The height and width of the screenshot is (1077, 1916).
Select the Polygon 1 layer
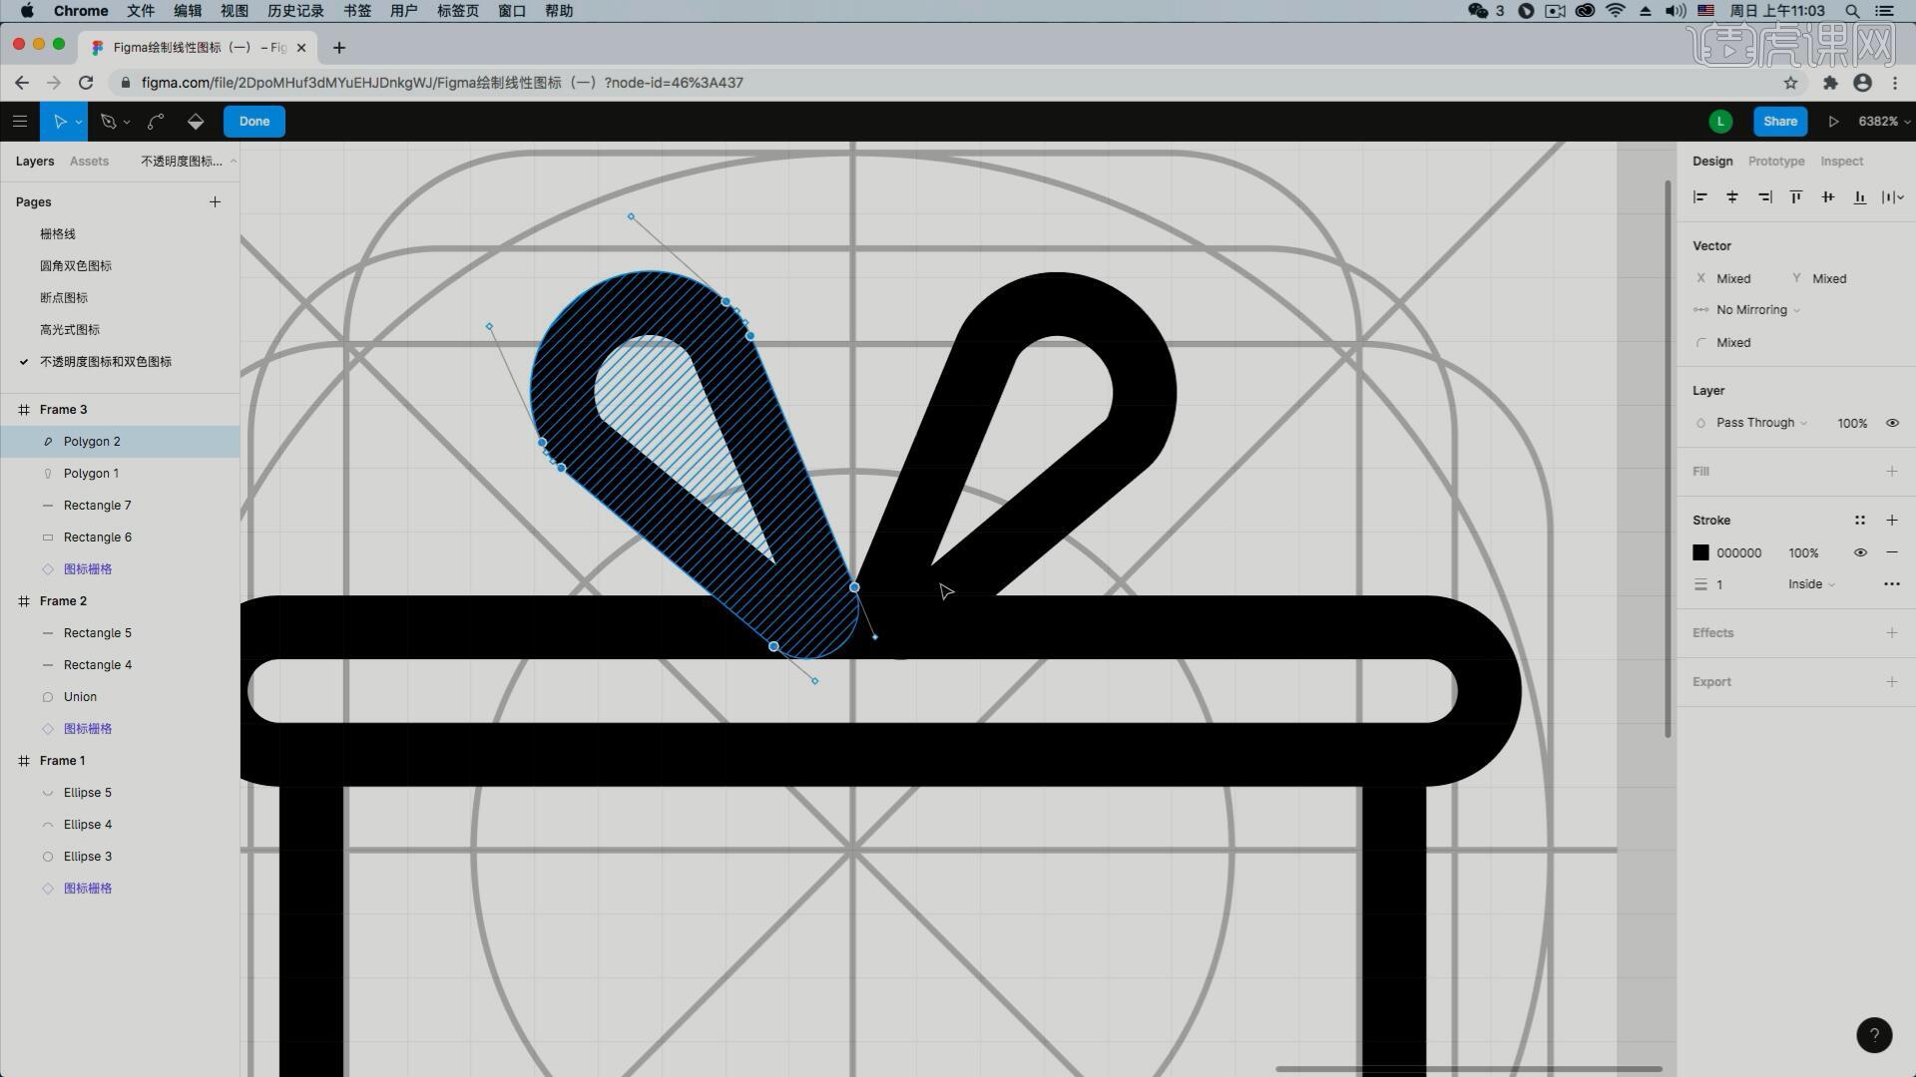coord(120,474)
